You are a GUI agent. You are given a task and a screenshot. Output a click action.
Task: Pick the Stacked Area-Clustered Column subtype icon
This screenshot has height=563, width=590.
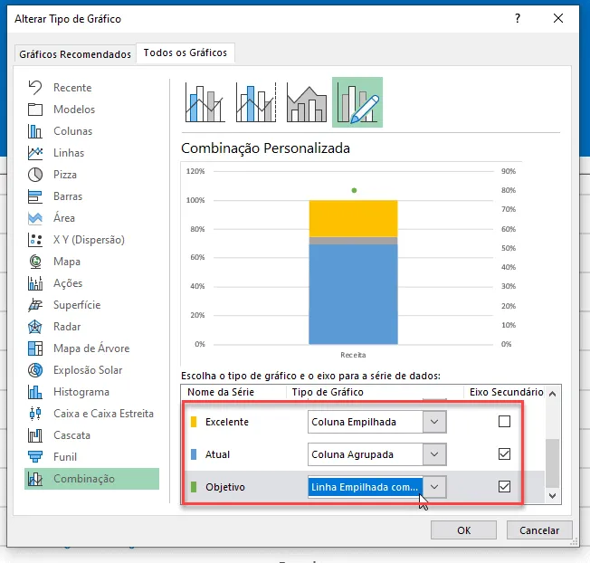306,102
